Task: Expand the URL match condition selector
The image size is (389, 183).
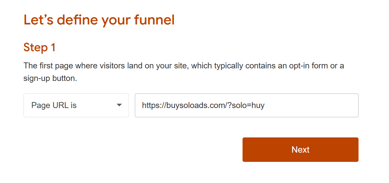Action: click(76, 105)
